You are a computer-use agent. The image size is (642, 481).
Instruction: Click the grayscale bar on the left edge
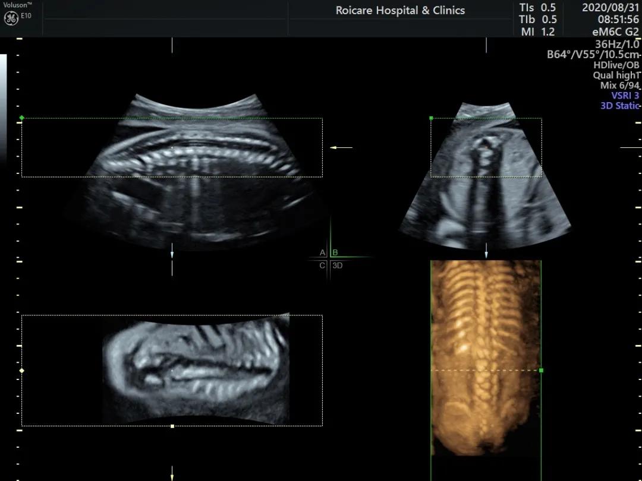(3, 107)
